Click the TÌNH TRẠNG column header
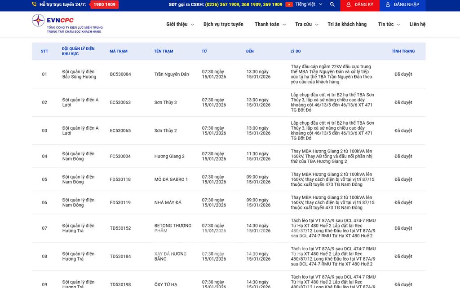 pos(403,51)
